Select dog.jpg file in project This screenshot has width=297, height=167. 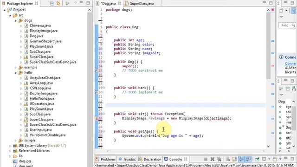25,161
